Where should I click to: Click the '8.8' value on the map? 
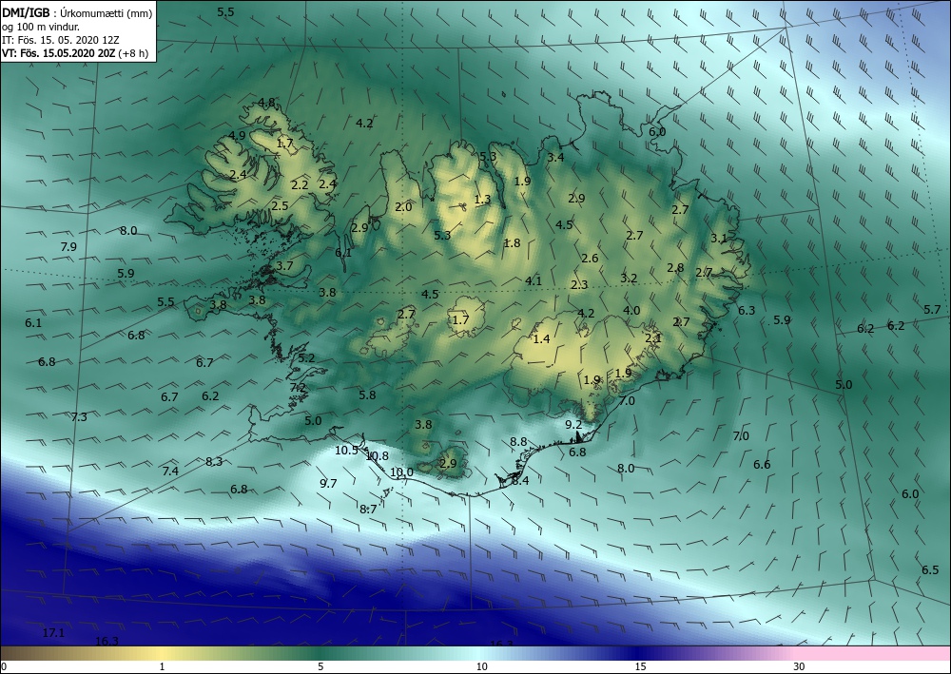(x=518, y=442)
